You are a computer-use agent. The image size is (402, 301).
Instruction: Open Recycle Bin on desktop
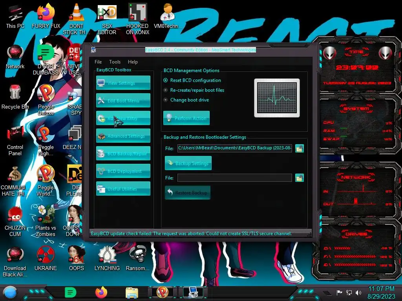15,97
